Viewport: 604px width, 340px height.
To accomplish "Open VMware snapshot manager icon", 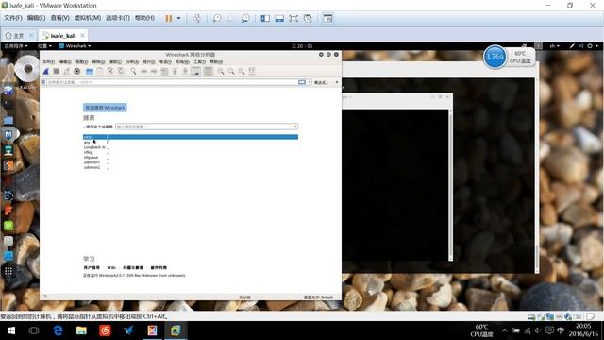I will pos(245,18).
